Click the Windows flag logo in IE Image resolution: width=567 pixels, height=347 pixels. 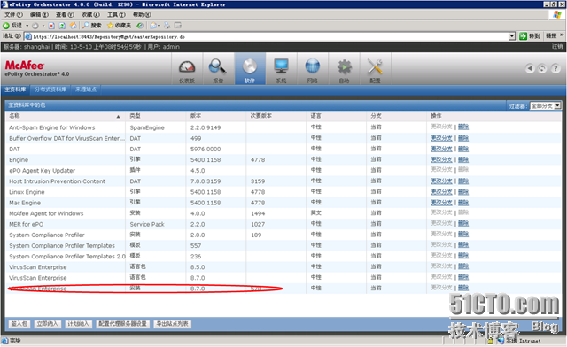[x=556, y=15]
